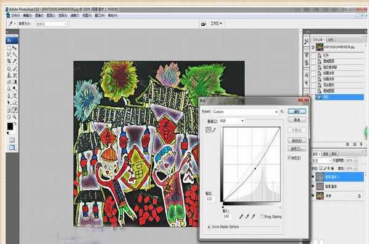This screenshot has width=369, height=244.
Task: Toggle the Preview checkbox in the Curves dialog
Action: tap(290, 158)
